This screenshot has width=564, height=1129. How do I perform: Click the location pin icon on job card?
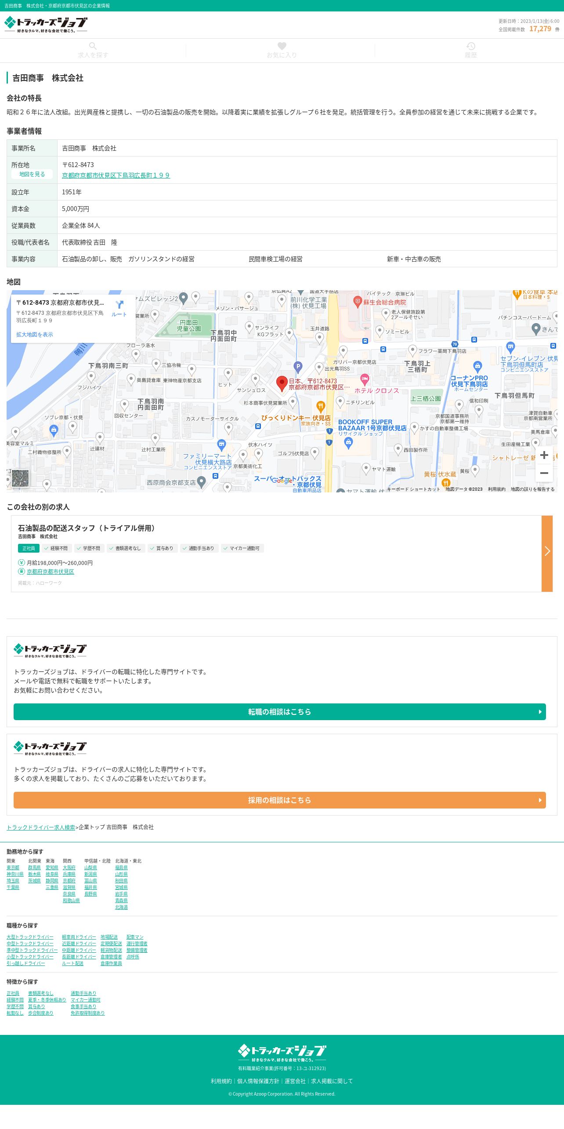click(22, 571)
